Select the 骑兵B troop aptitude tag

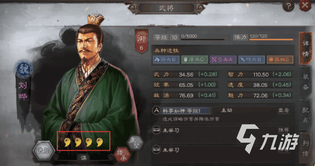[x=166, y=60]
